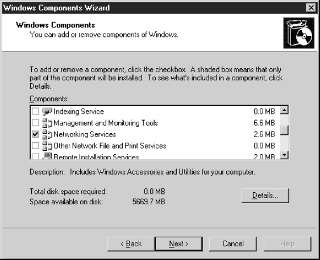The width and height of the screenshot is (320, 260).
Task: Select Other Network File and Print Services label
Action: pos(110,146)
